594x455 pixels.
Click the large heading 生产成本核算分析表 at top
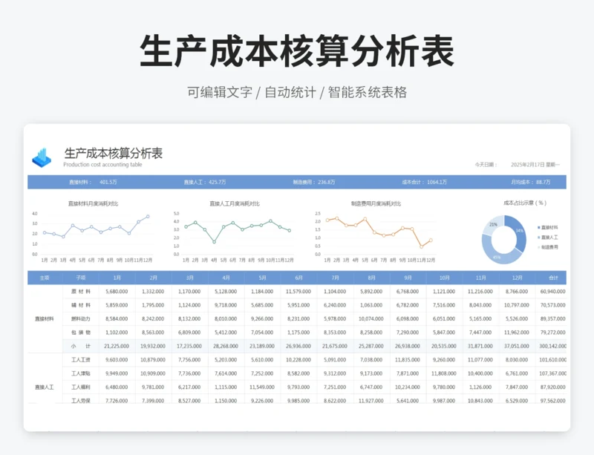point(297,50)
